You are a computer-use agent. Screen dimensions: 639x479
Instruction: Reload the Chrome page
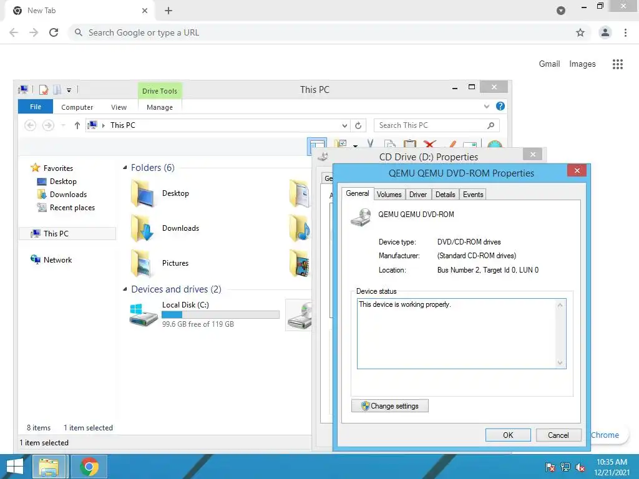54,32
